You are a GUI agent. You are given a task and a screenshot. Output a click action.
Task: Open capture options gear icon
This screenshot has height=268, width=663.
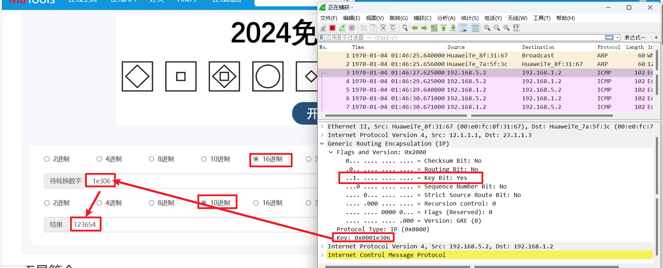click(352, 28)
